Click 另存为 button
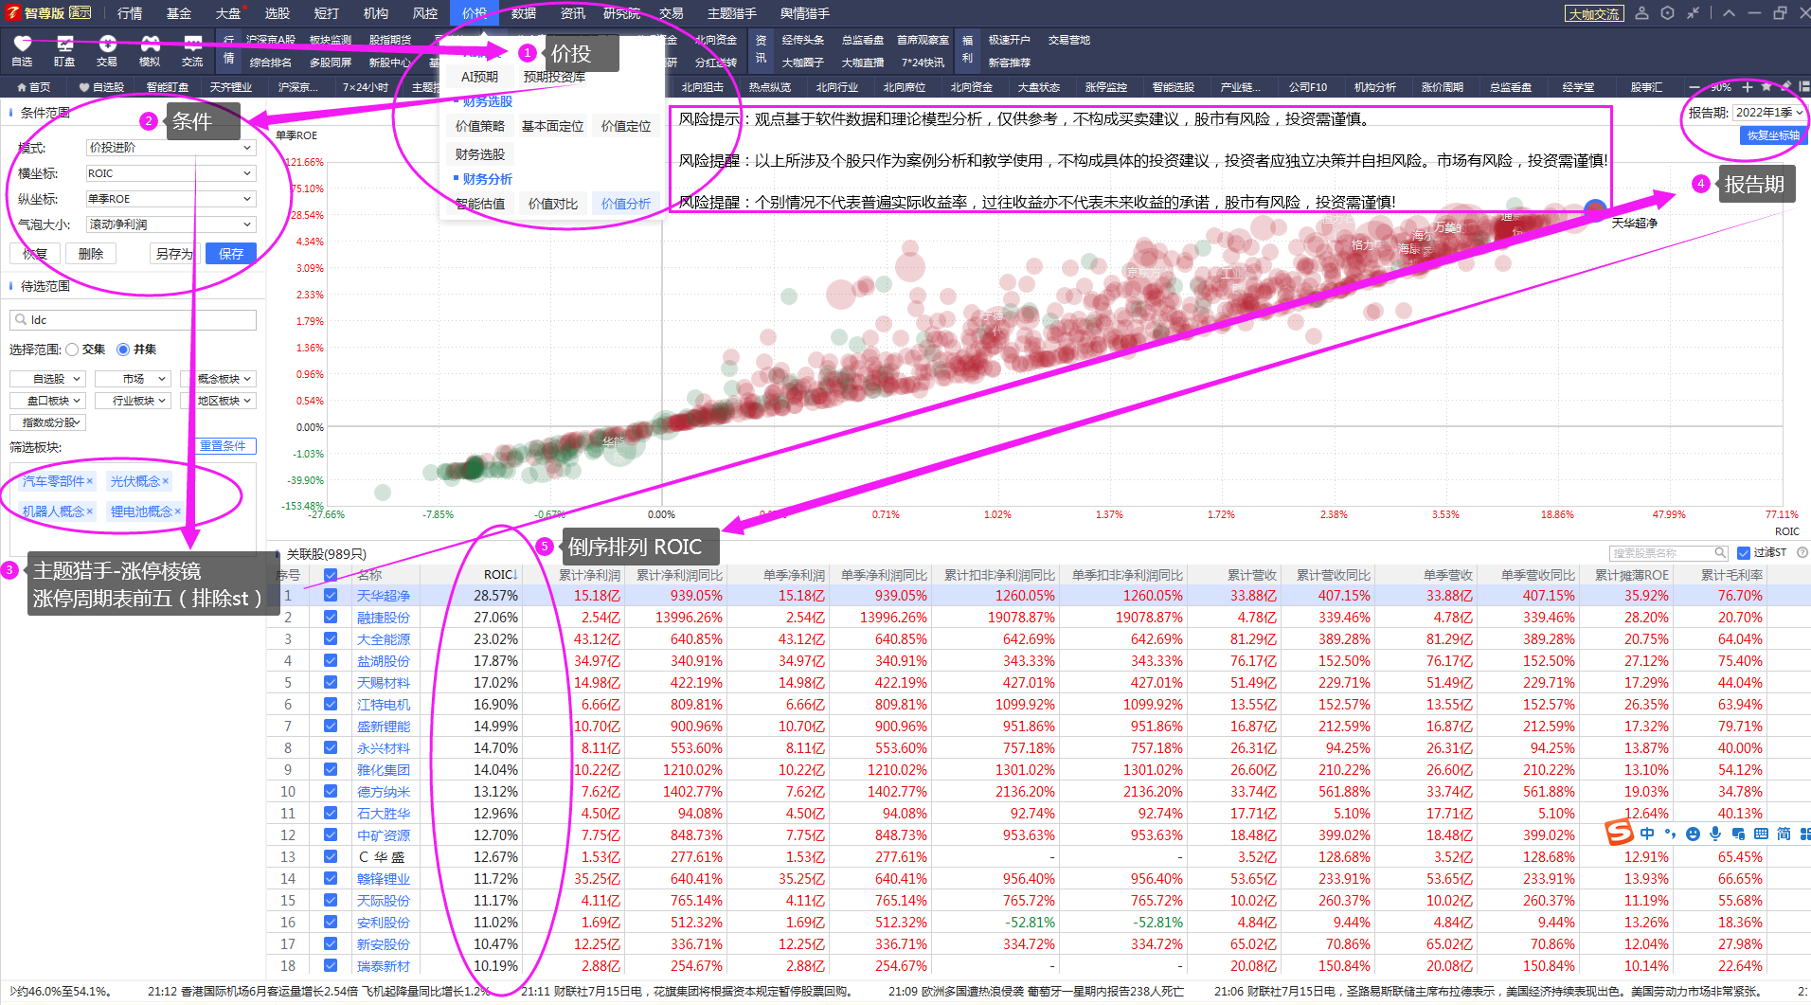The height and width of the screenshot is (1005, 1811). click(x=174, y=254)
